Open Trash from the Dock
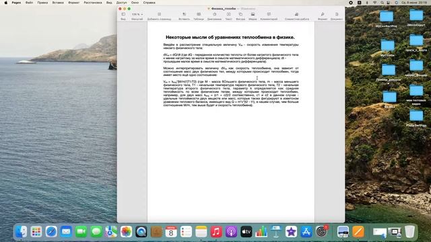The image size is (431, 242). pos(409,232)
